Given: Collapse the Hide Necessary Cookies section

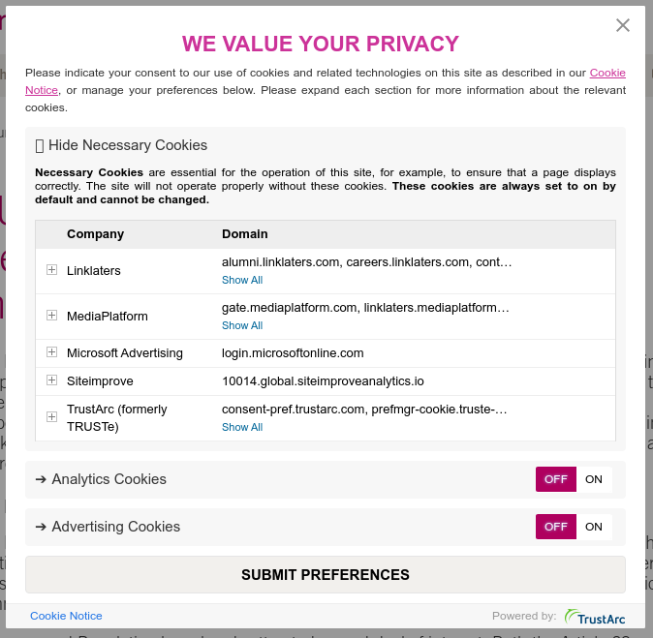Looking at the screenshot, I should 122,145.
